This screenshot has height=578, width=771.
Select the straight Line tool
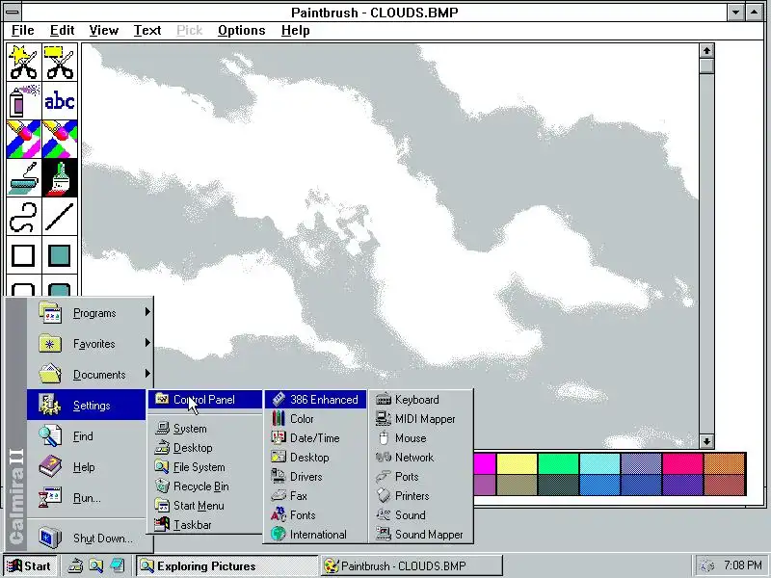(60, 216)
